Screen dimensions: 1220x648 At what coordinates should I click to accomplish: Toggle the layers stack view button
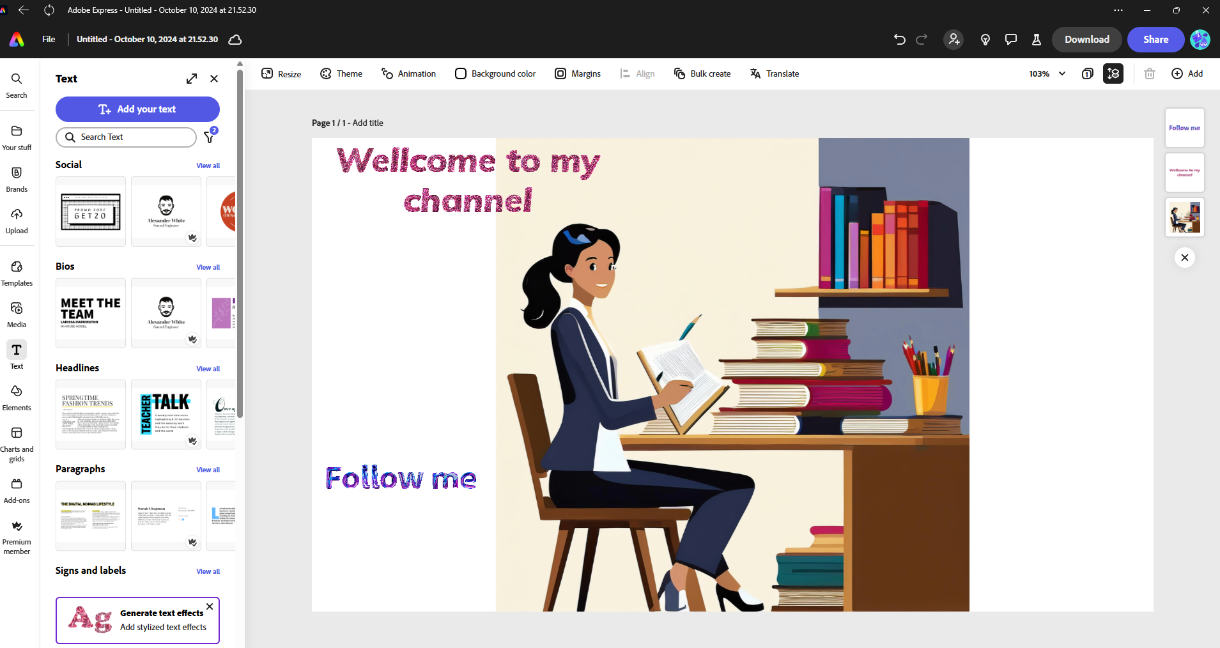1113,73
